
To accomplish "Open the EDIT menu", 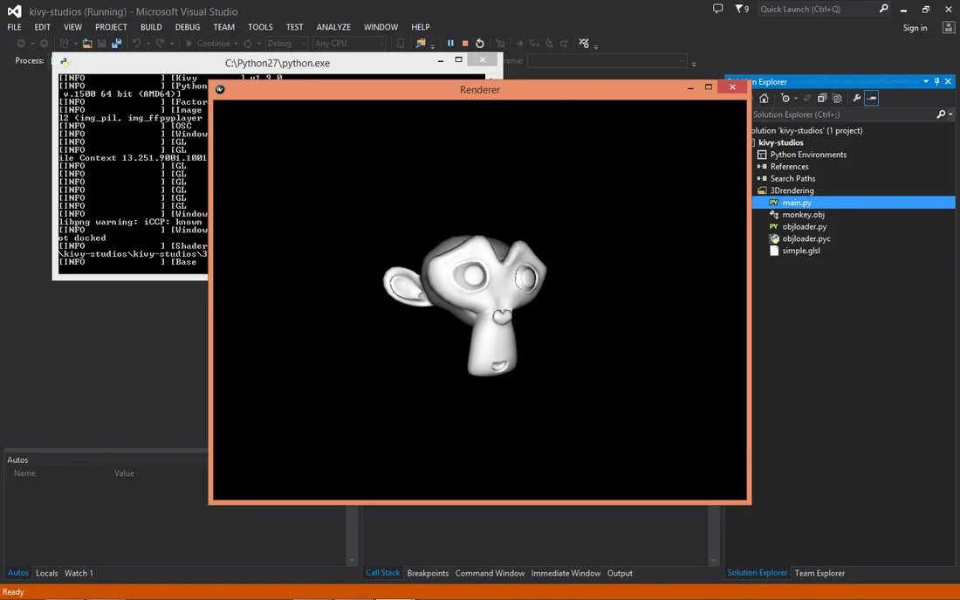I will coord(42,27).
